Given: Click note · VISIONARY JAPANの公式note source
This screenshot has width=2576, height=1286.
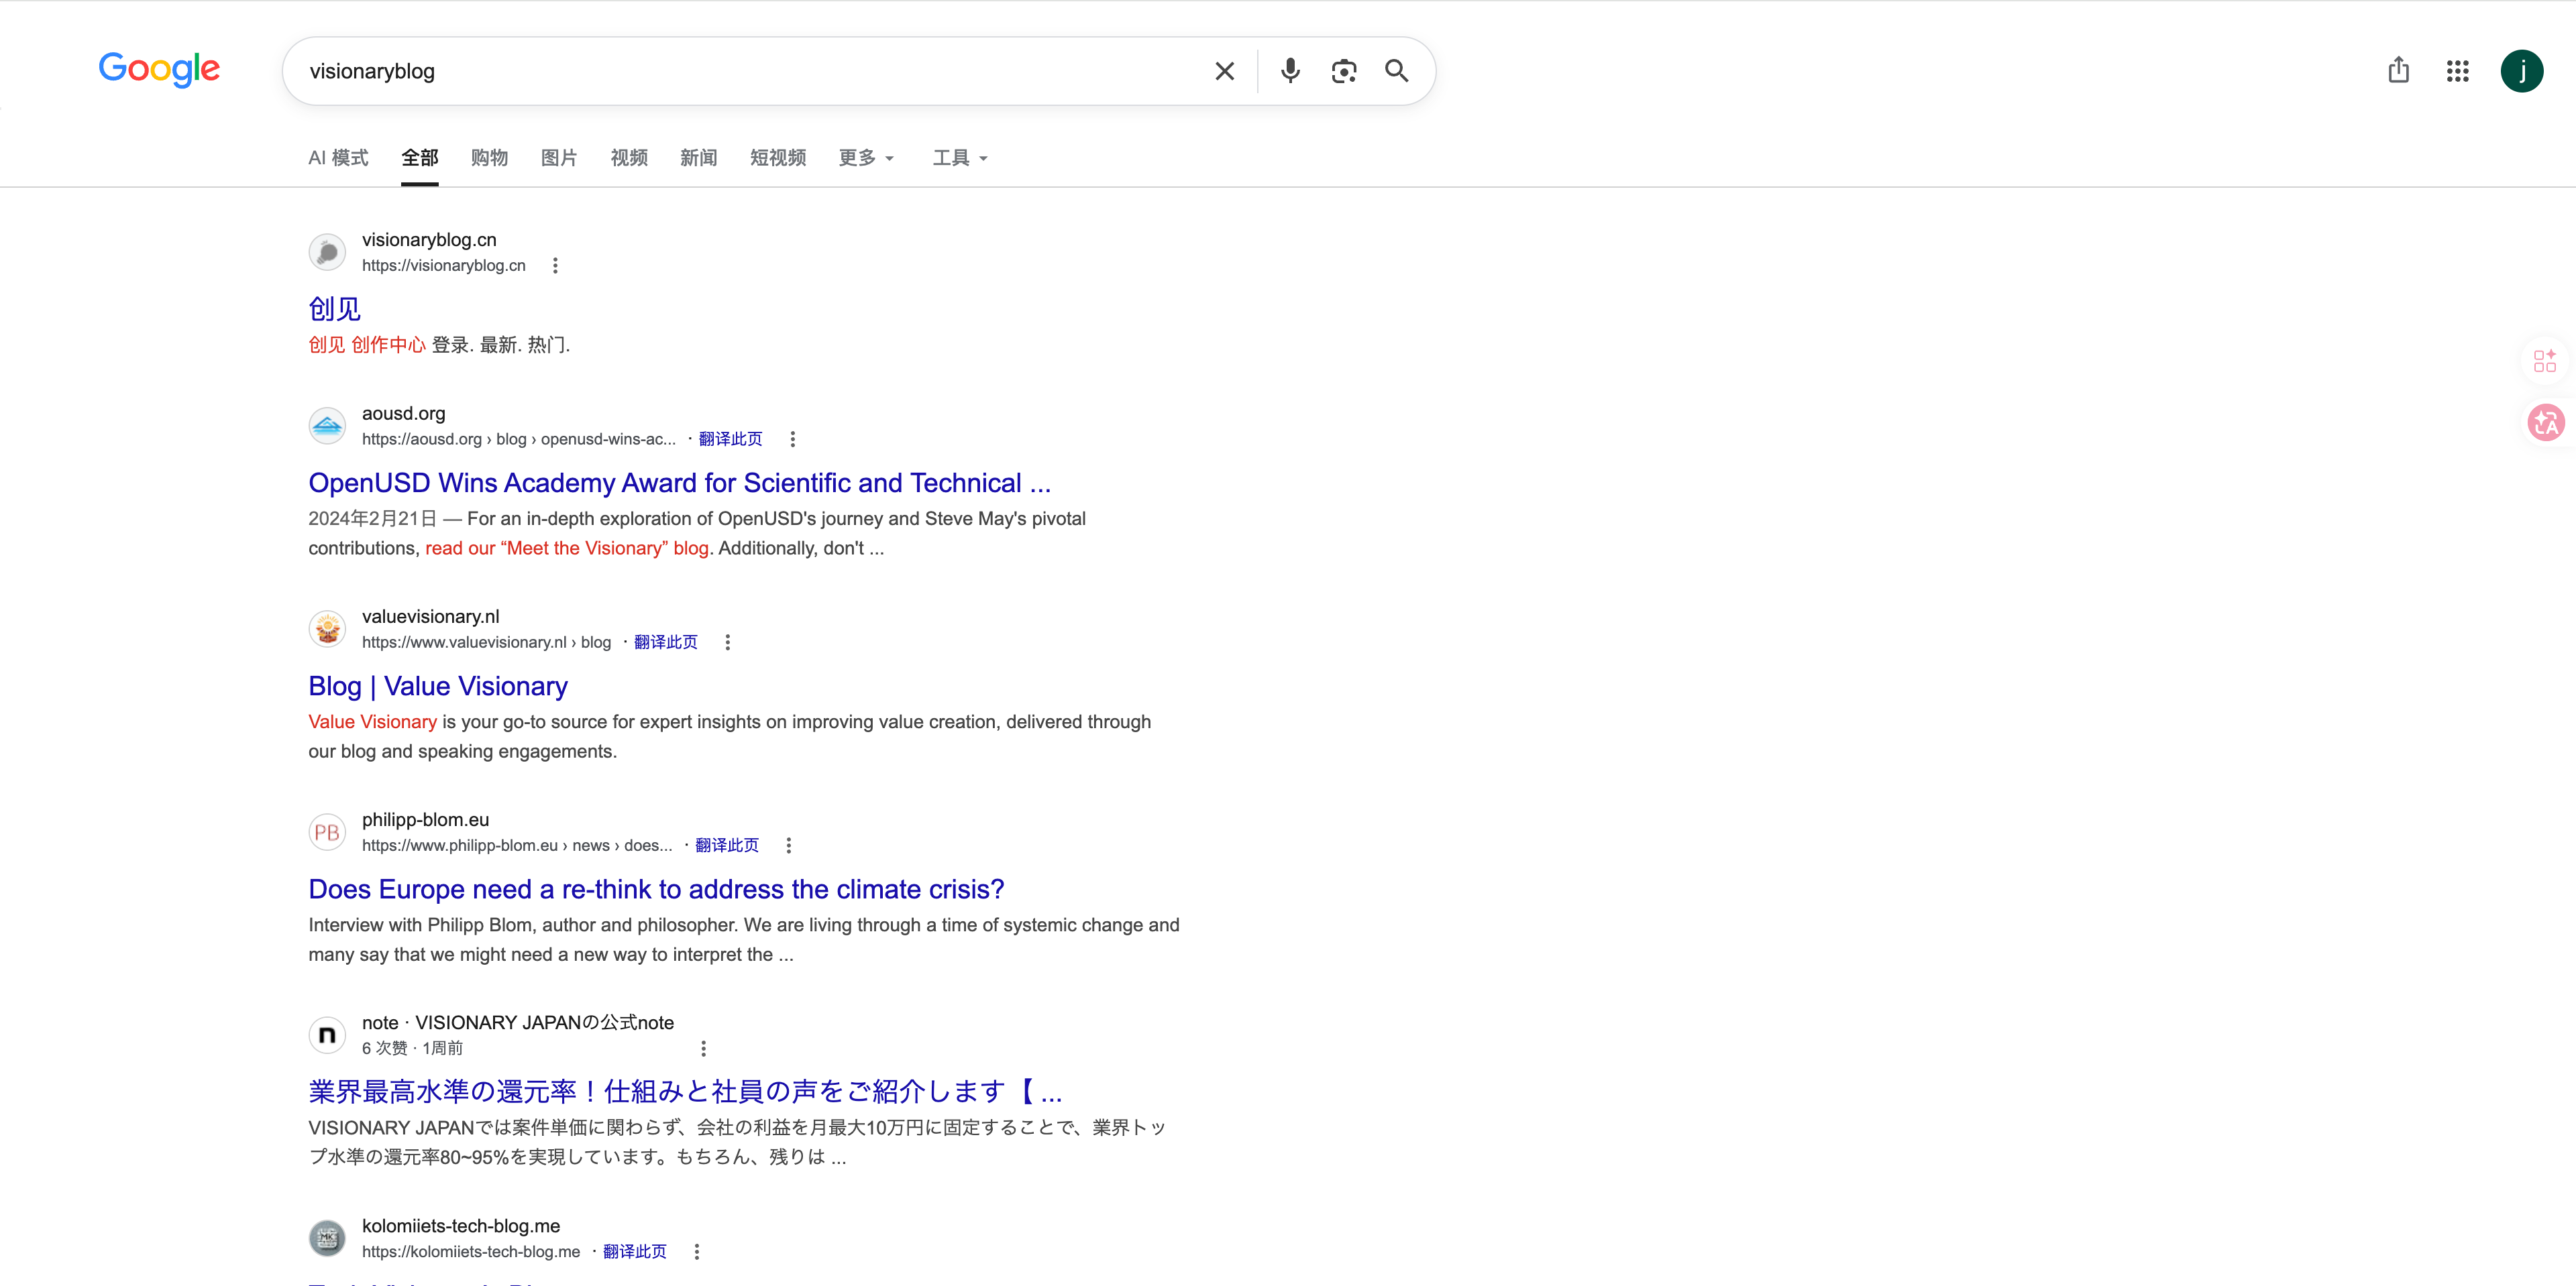Looking at the screenshot, I should pyautogui.click(x=518, y=1022).
